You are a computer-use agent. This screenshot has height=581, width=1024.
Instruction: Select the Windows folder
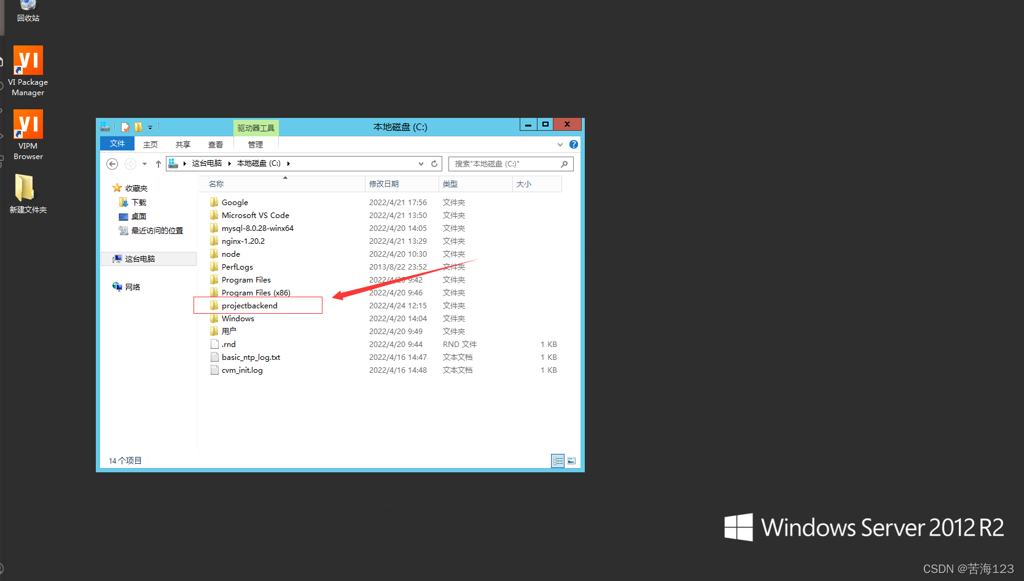point(232,318)
